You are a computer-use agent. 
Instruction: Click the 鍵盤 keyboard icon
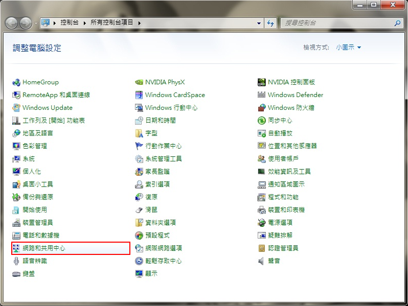coord(16,274)
